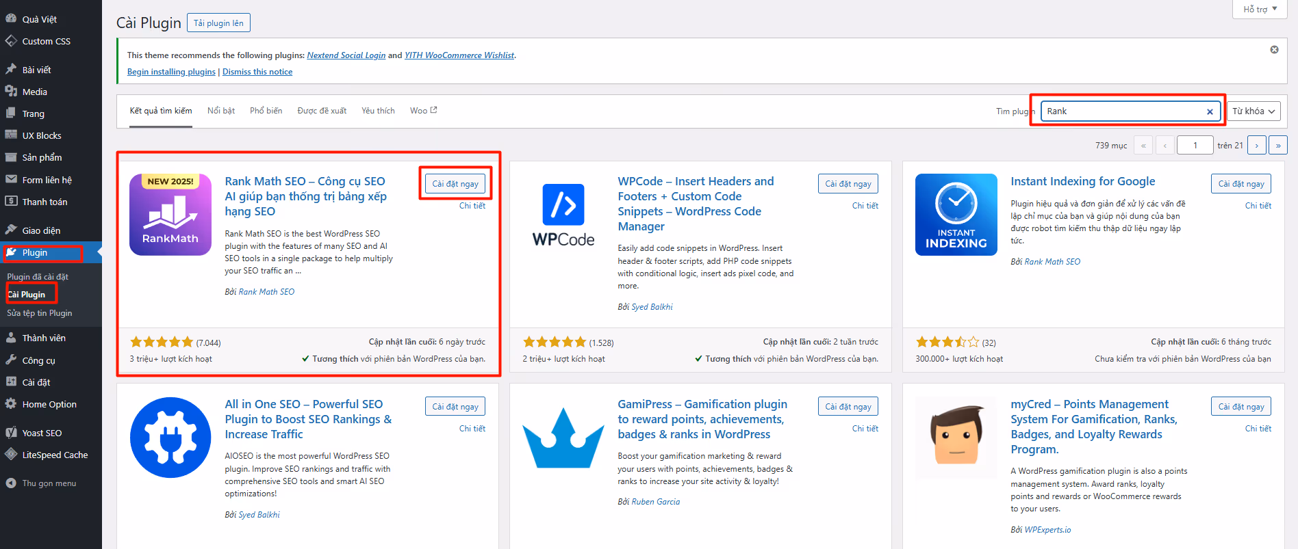The image size is (1298, 549).
Task: Click the Home Option gear icon
Action: (x=11, y=404)
